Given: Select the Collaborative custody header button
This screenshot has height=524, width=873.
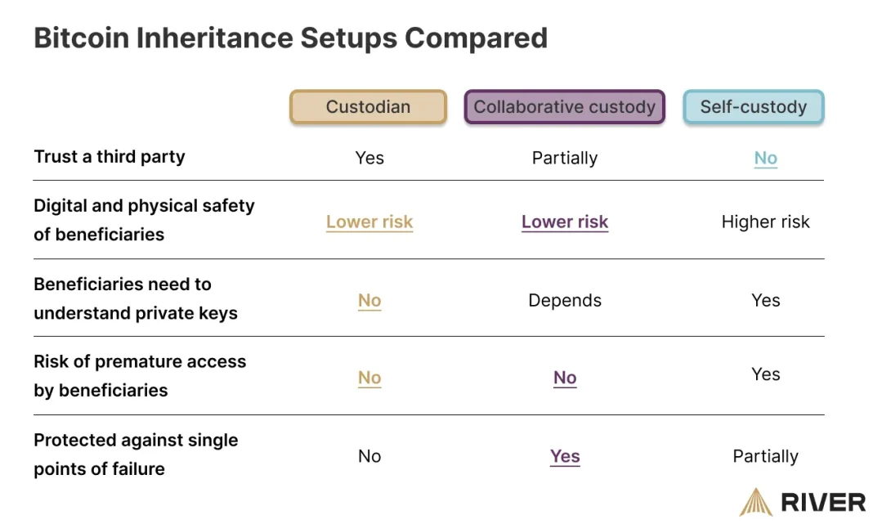Looking at the screenshot, I should 564,107.
